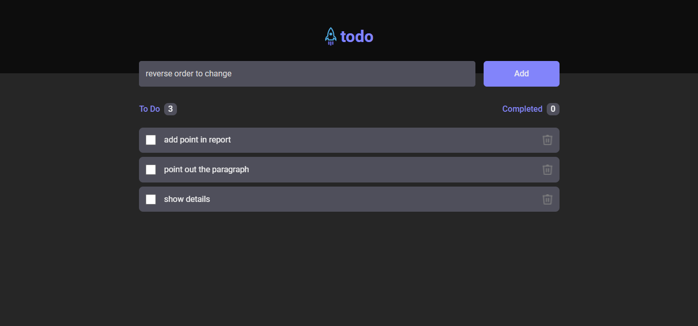This screenshot has width=698, height=326.
Task: Click the 'Completed' label
Action: pos(522,109)
